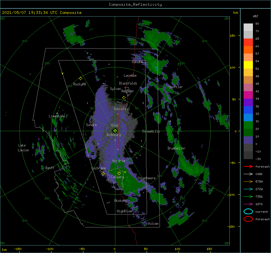Click the Lacombe label
271x253 pixels.
pos(130,76)
